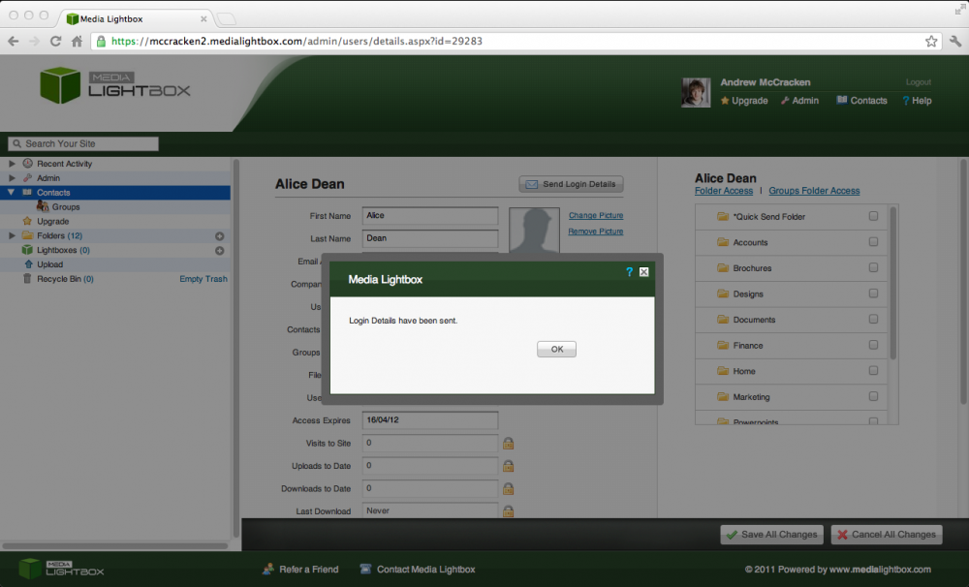Open Admin from the top navigation

(799, 101)
